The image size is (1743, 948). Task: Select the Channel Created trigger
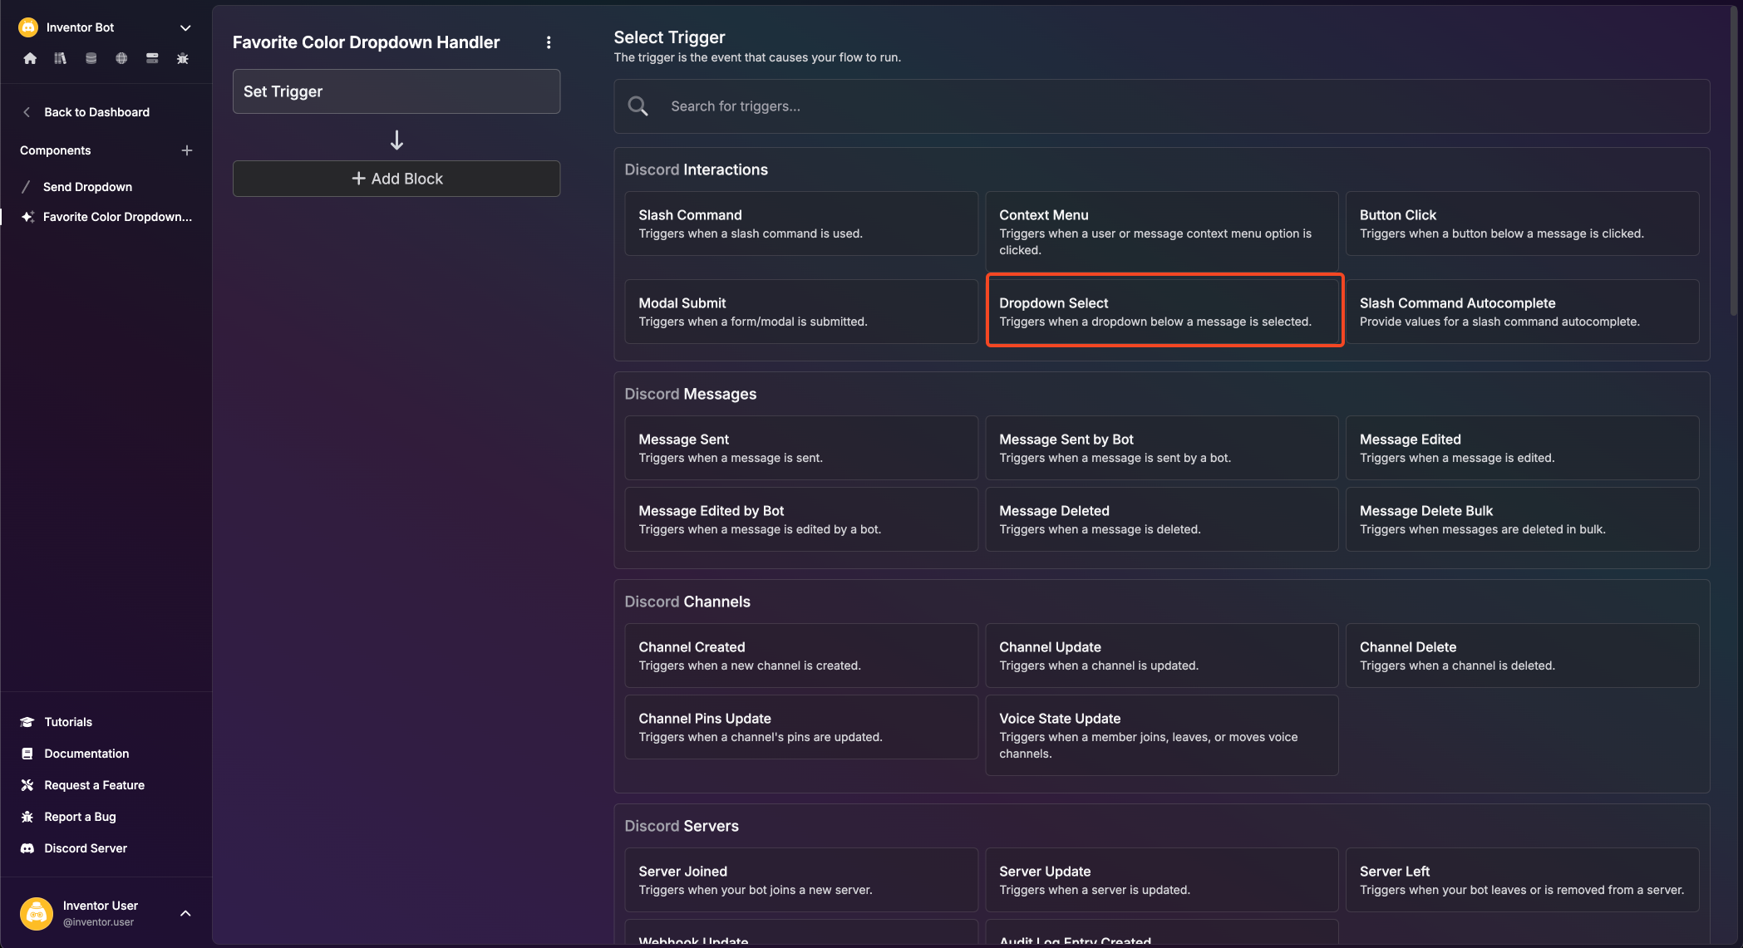[801, 656]
